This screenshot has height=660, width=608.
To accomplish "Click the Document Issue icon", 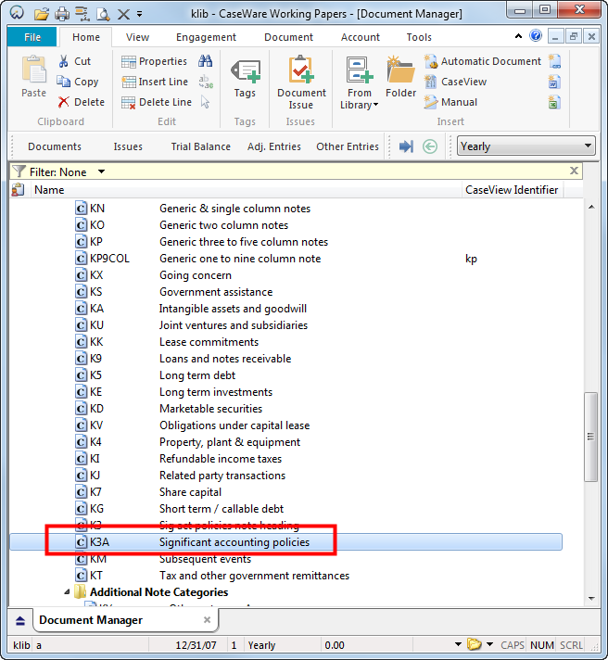I will pyautogui.click(x=301, y=70).
